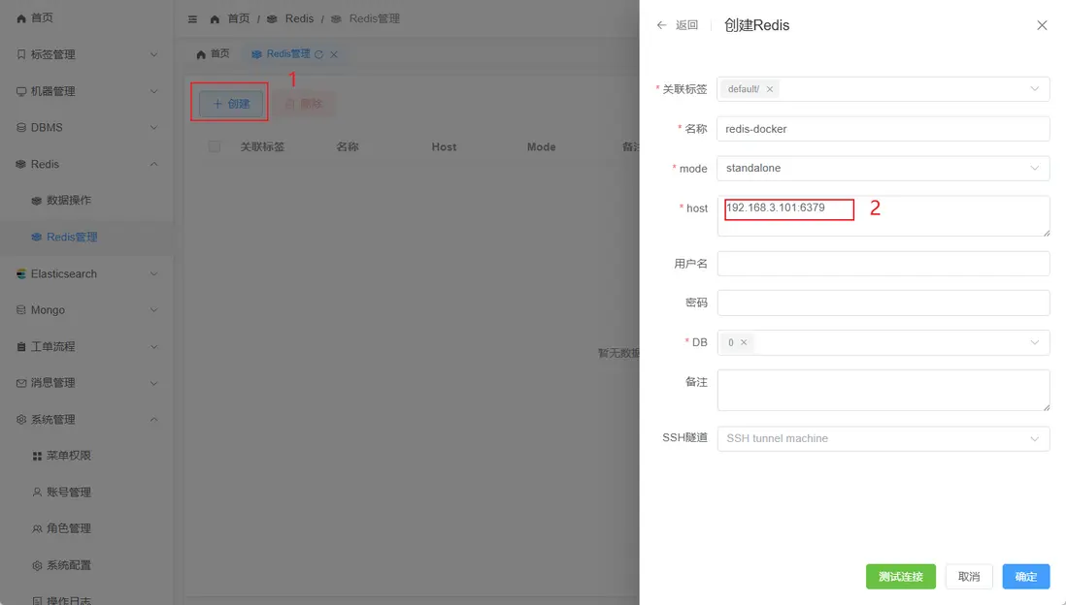The image size is (1066, 605).
Task: Click the icon beside Redis管理 in the sidebar
Action: 37,237
